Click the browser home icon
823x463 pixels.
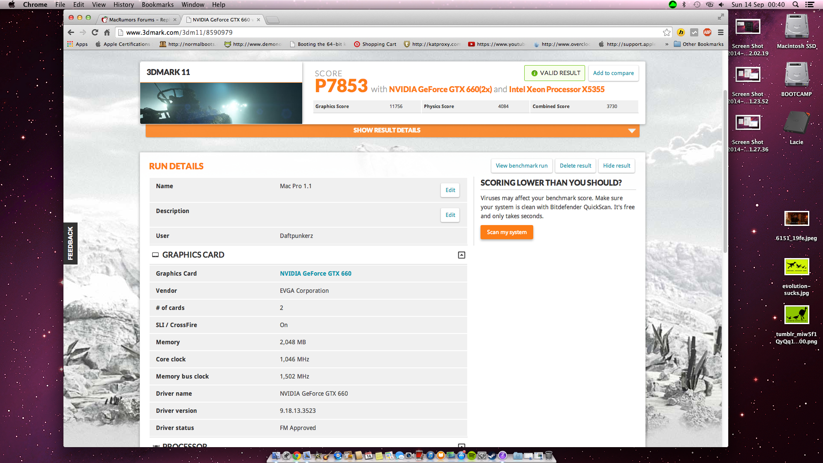pyautogui.click(x=107, y=32)
